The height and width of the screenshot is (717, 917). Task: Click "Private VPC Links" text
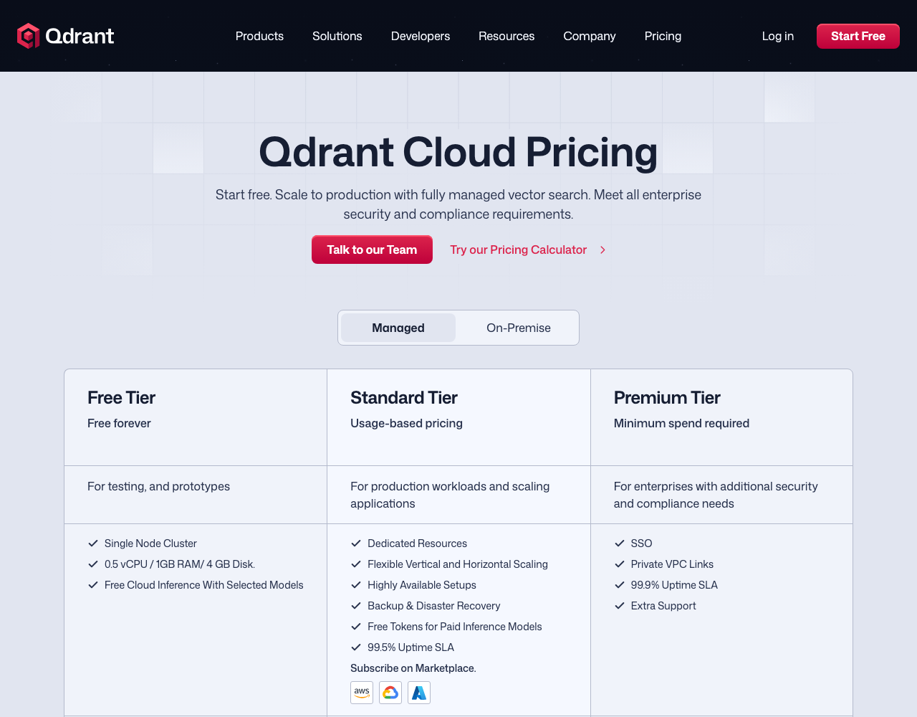672,564
